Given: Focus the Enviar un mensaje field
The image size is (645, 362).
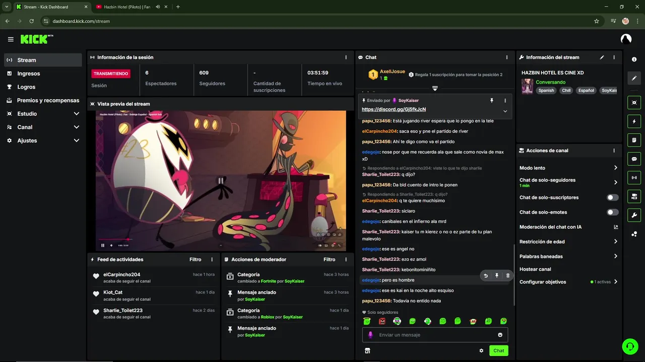Looking at the screenshot, I should pos(435,335).
